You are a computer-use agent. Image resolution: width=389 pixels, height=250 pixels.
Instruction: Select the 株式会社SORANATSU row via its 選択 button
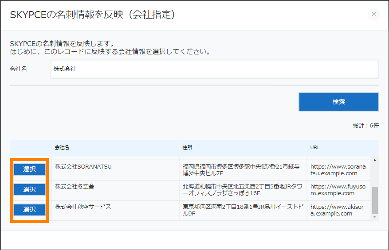[29, 169]
